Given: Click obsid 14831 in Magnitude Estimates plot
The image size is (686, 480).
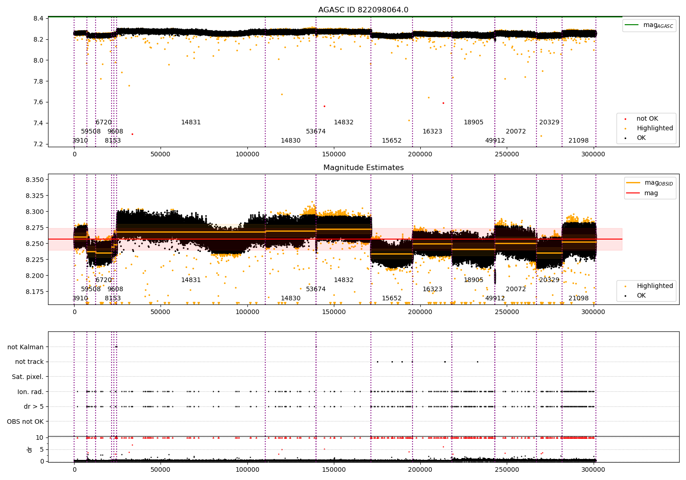Looking at the screenshot, I should pyautogui.click(x=191, y=280).
